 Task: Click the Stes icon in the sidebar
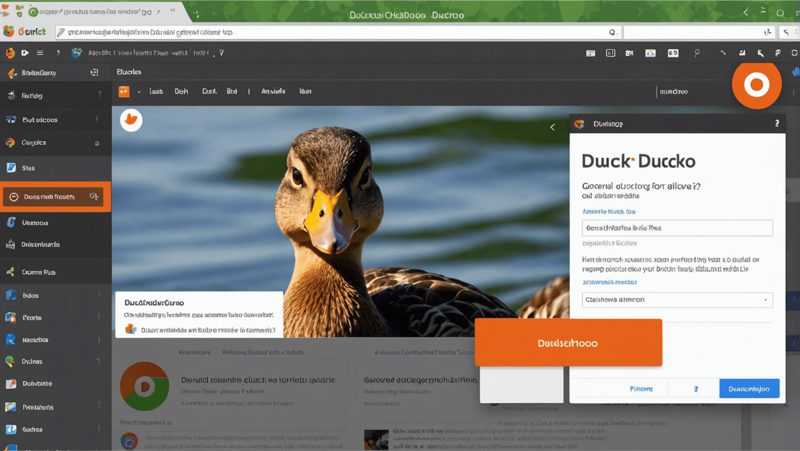tap(11, 168)
